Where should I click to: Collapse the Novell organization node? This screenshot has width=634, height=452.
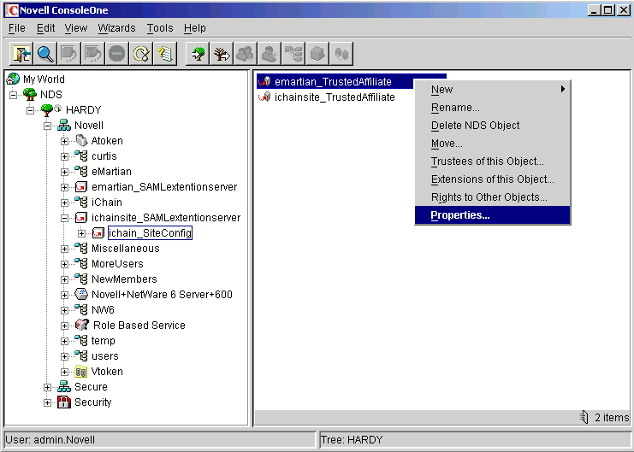point(47,126)
